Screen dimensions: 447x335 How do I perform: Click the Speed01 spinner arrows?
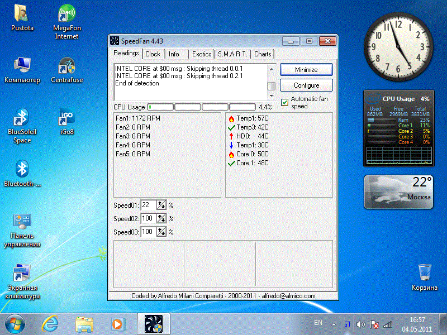(x=162, y=205)
